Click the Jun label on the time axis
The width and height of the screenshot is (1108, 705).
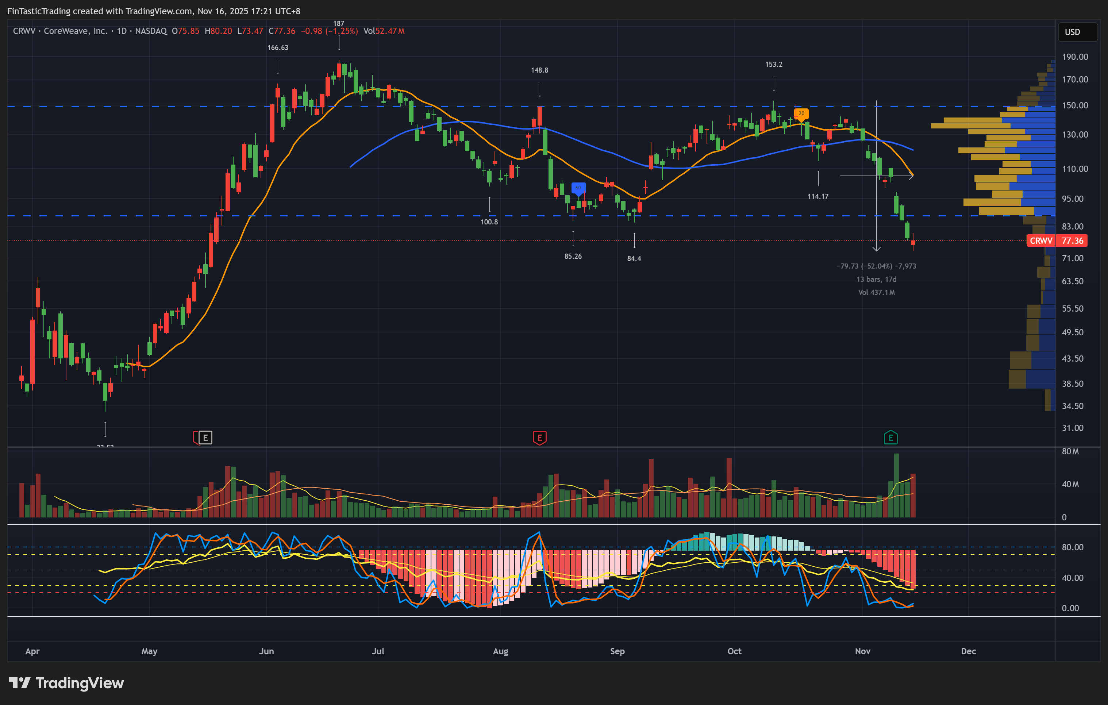point(266,651)
